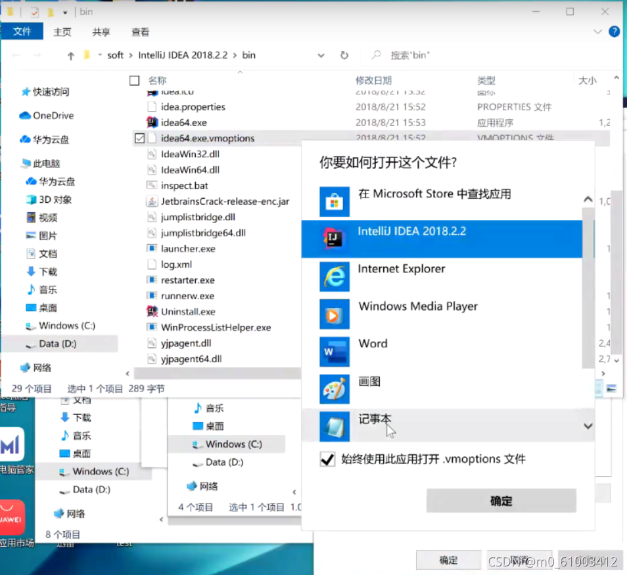Viewport: 627px width, 575px height.
Task: Click the app list vertical scrollbar
Action: pyautogui.click(x=588, y=287)
